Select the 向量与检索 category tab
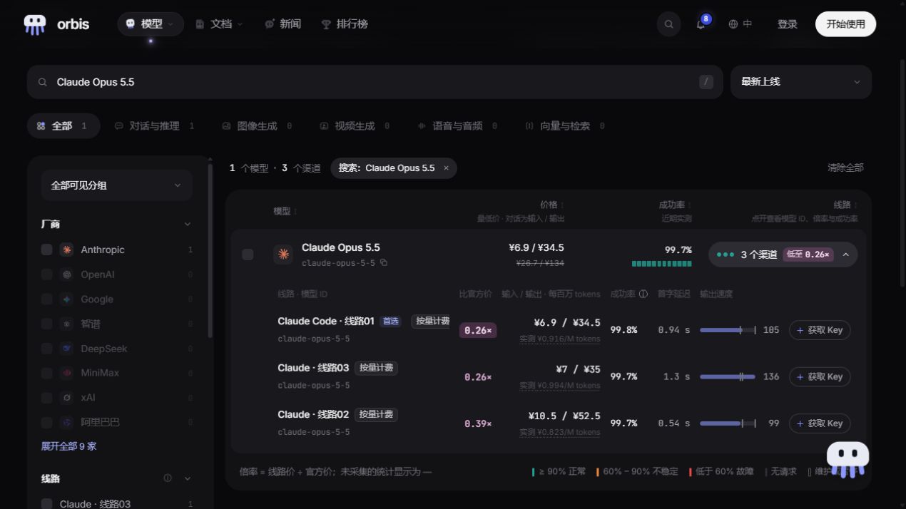 pyautogui.click(x=565, y=125)
